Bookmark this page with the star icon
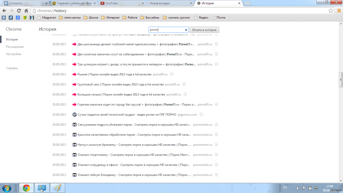The width and height of the screenshot is (343, 193). point(331,11)
